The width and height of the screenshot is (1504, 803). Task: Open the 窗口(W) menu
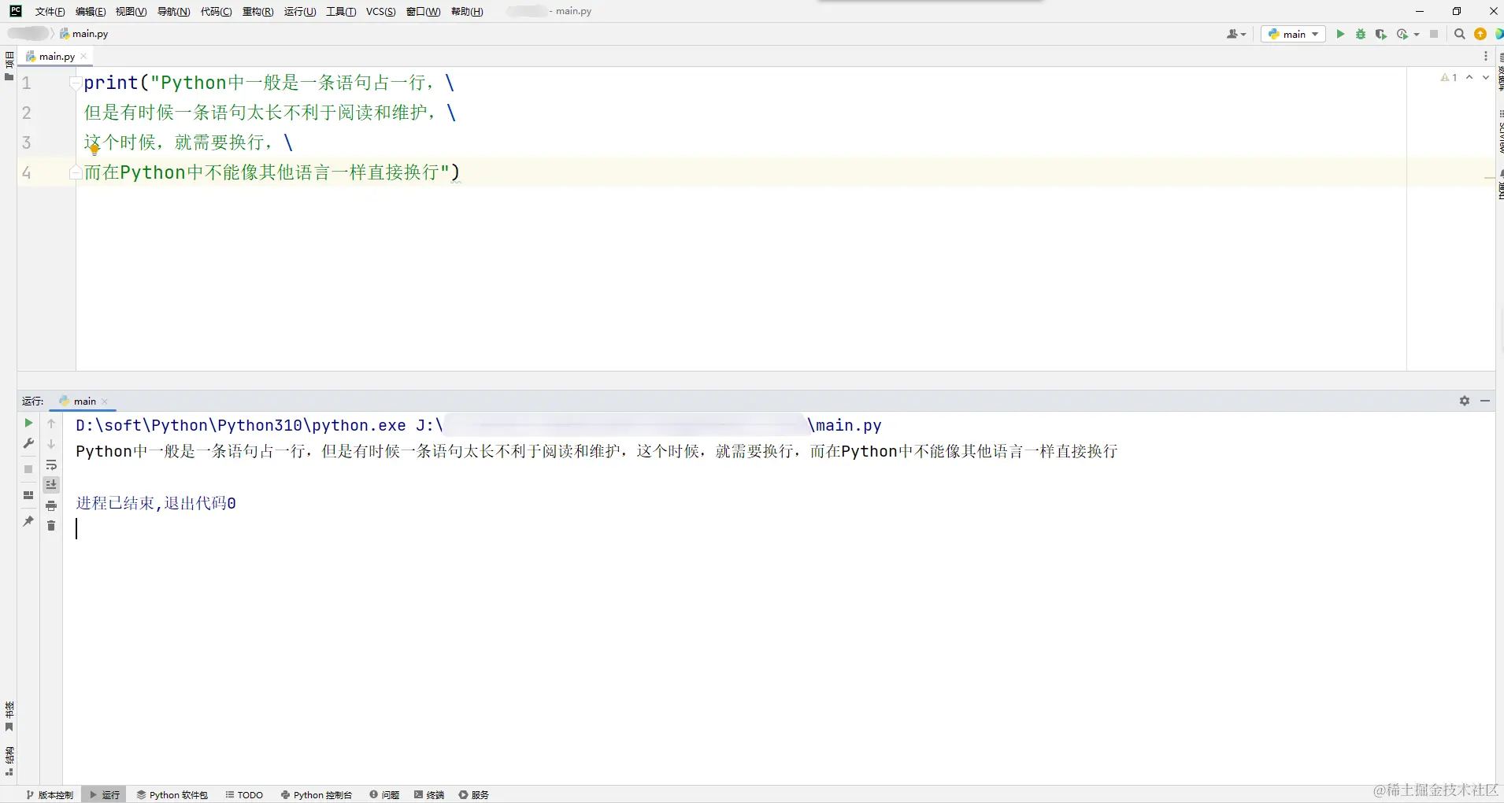click(x=423, y=12)
